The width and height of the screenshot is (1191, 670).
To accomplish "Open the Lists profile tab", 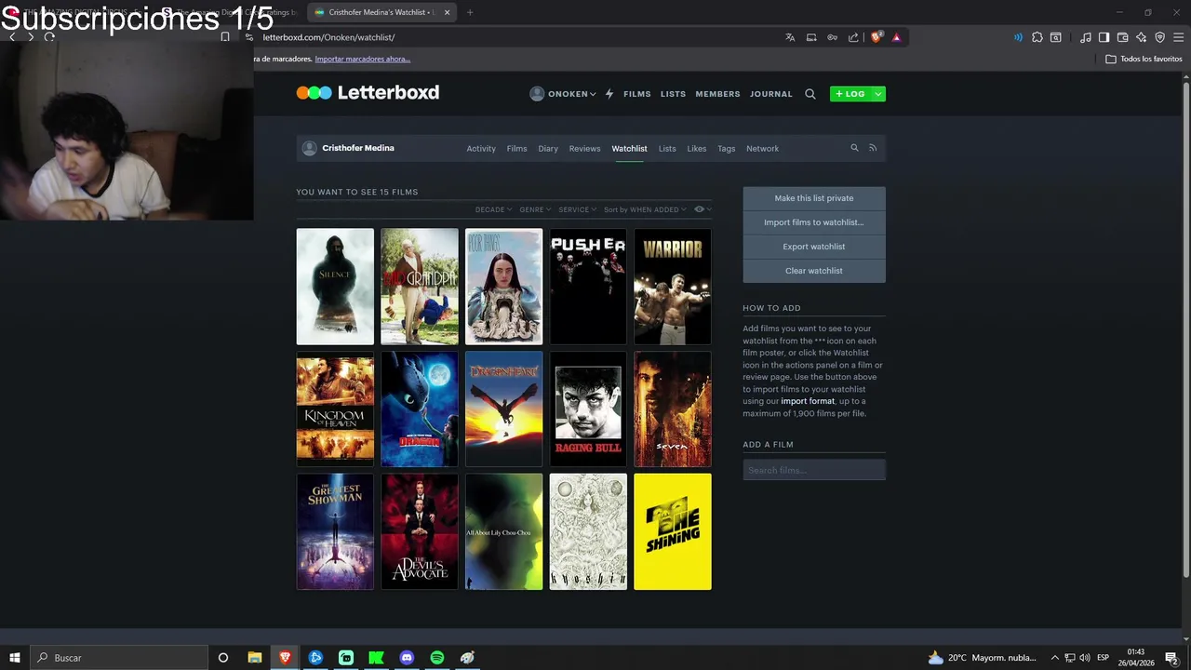I will pyautogui.click(x=667, y=149).
